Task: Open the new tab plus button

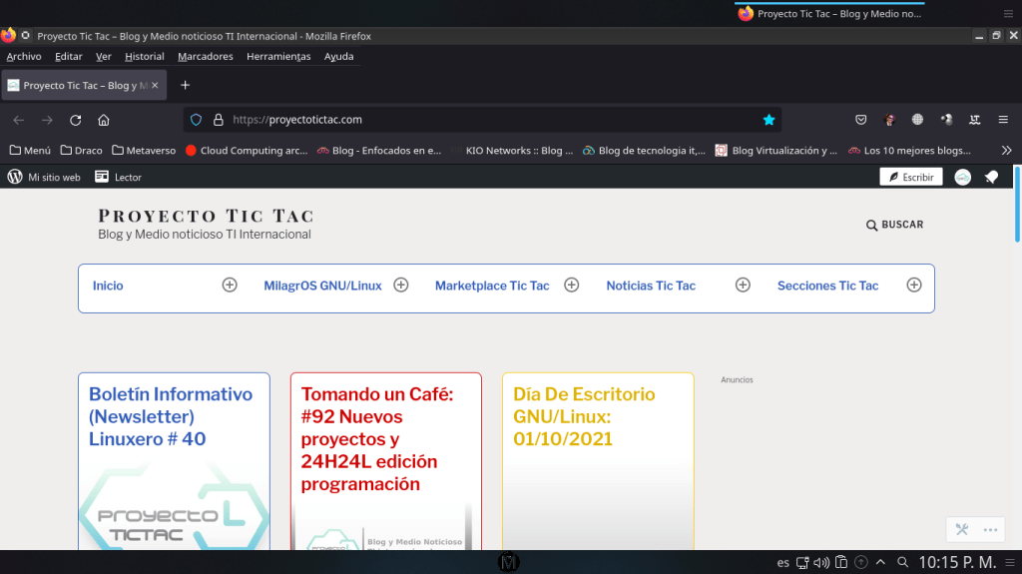Action: pos(185,85)
